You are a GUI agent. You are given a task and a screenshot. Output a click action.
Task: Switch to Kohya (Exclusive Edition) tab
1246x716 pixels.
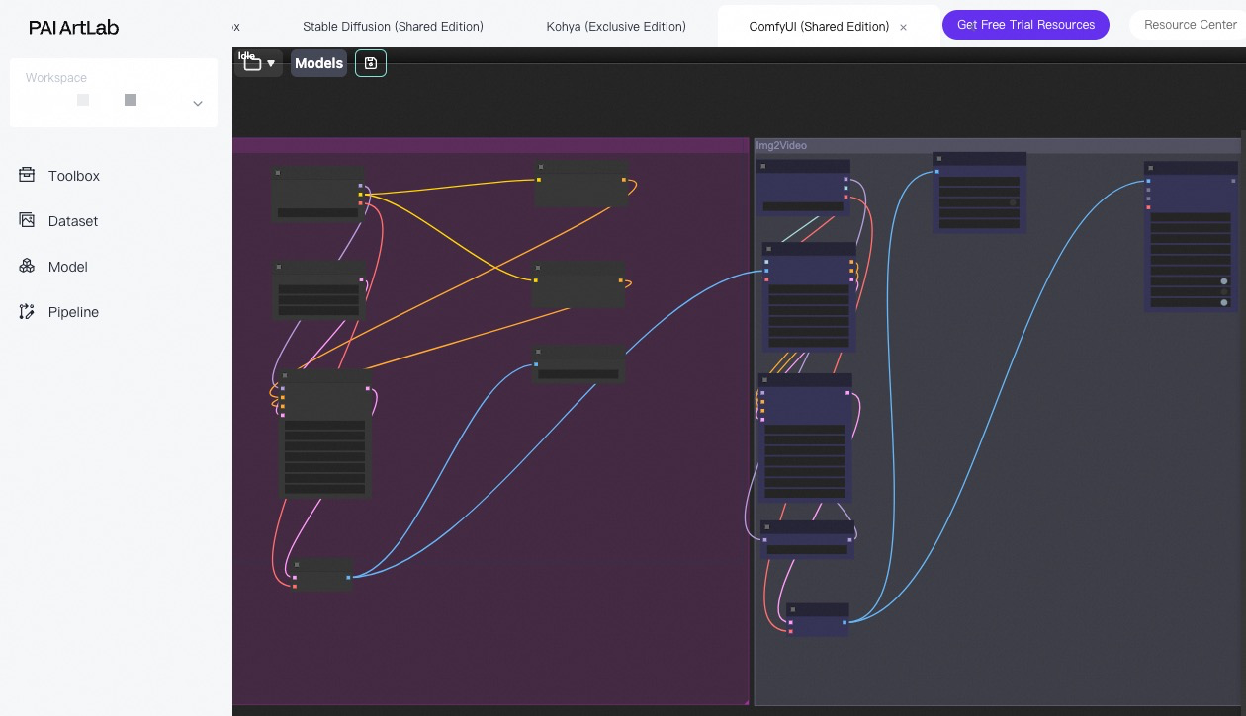pos(615,26)
